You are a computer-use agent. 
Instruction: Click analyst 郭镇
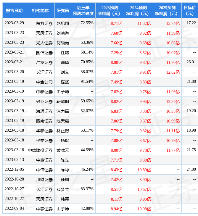coord(65,62)
